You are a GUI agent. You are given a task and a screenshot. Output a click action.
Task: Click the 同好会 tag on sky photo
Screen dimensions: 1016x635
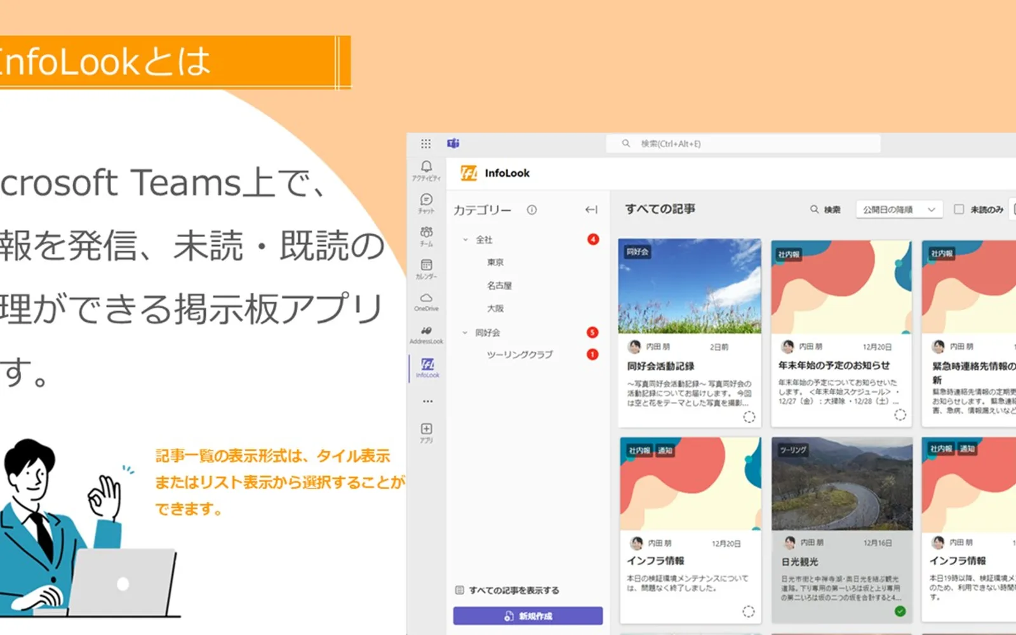coord(638,252)
